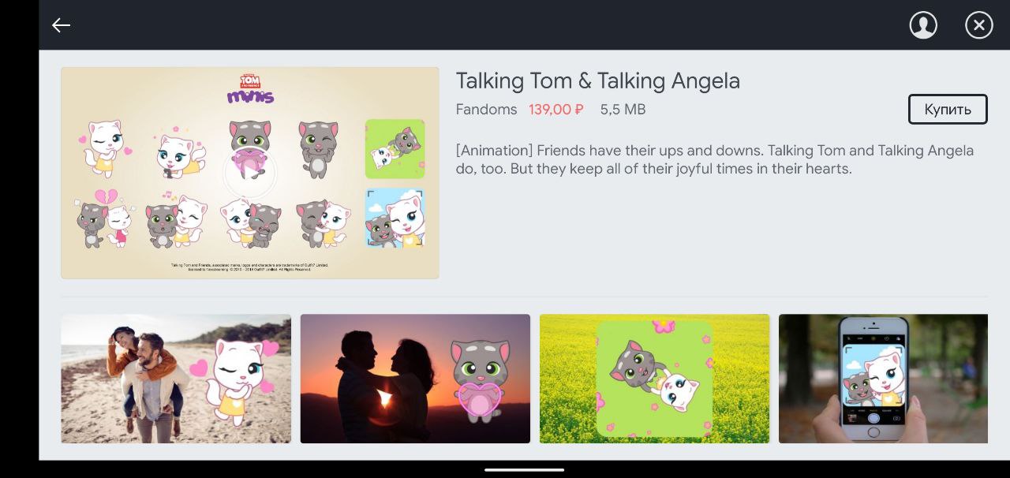Open the phone camera sticker thumbnail
Image resolution: width=1010 pixels, height=478 pixels.
pos(883,379)
